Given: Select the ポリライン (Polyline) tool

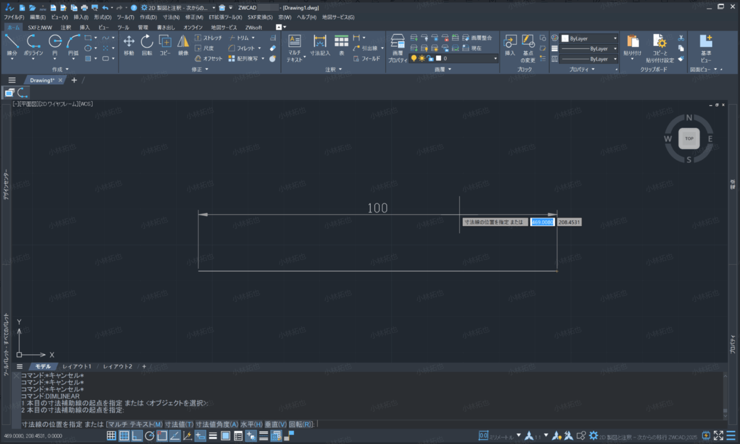Looking at the screenshot, I should tap(33, 46).
